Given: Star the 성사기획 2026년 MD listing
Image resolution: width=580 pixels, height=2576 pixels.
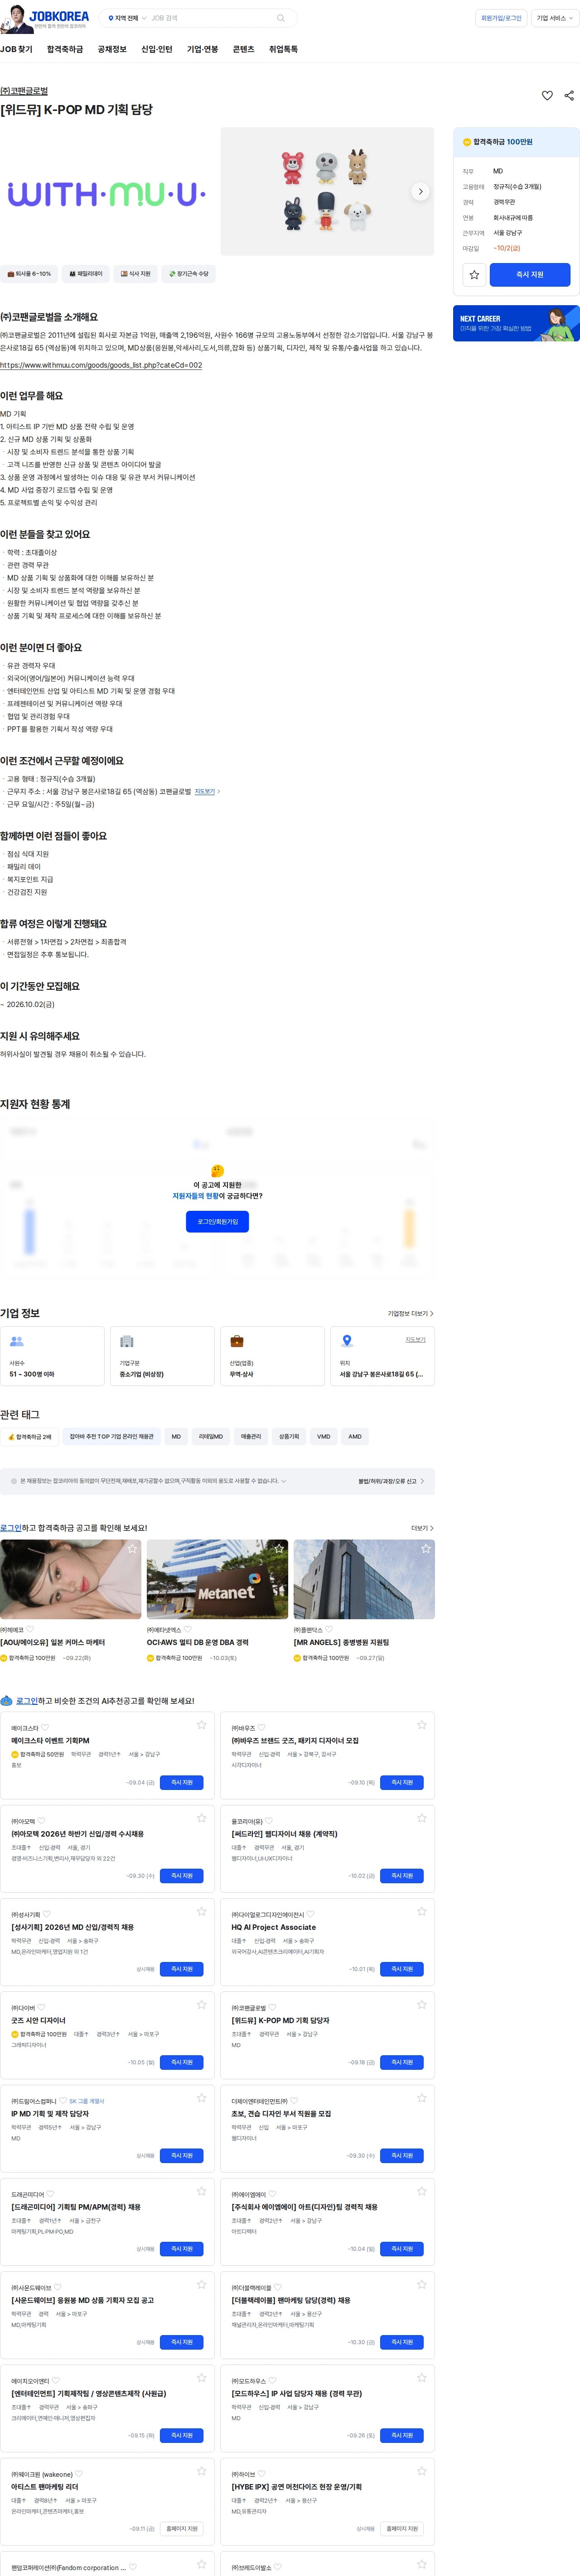Looking at the screenshot, I should tap(201, 1911).
